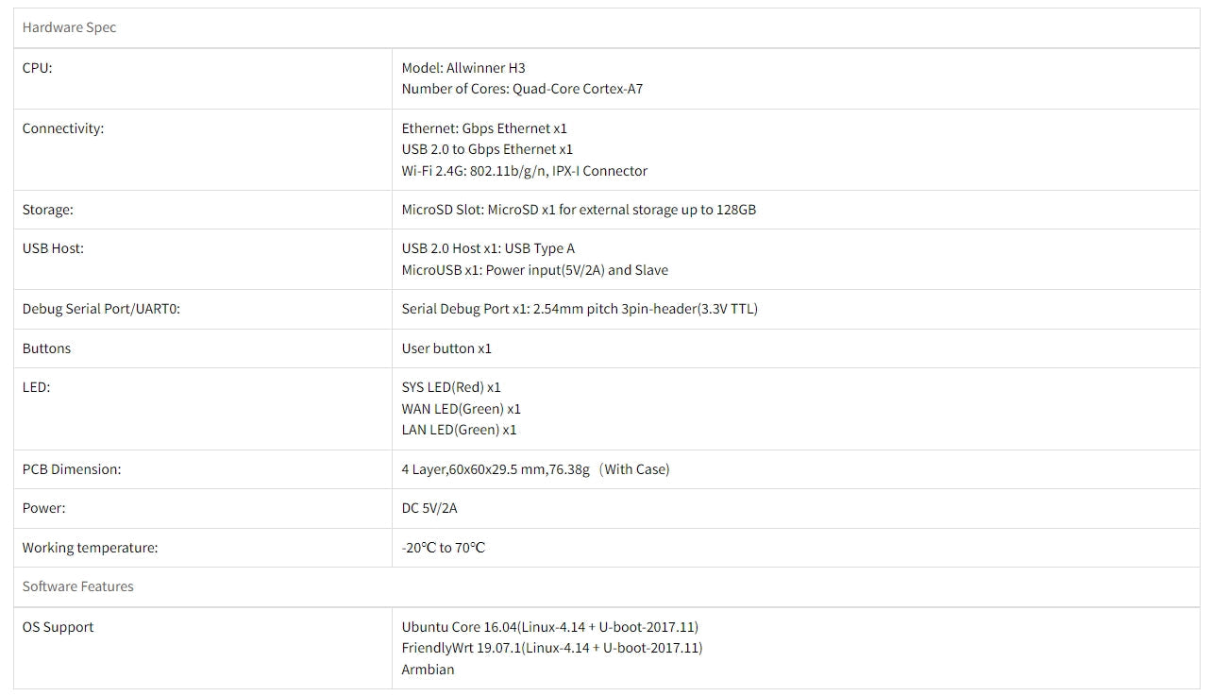Select the FriendlyWrt 19.07.1 OS line

click(552, 648)
